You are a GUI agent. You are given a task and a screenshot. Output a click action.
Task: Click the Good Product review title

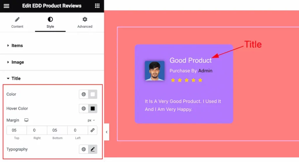click(x=190, y=60)
